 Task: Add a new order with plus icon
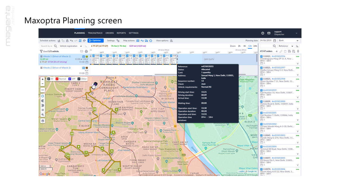[277, 51]
